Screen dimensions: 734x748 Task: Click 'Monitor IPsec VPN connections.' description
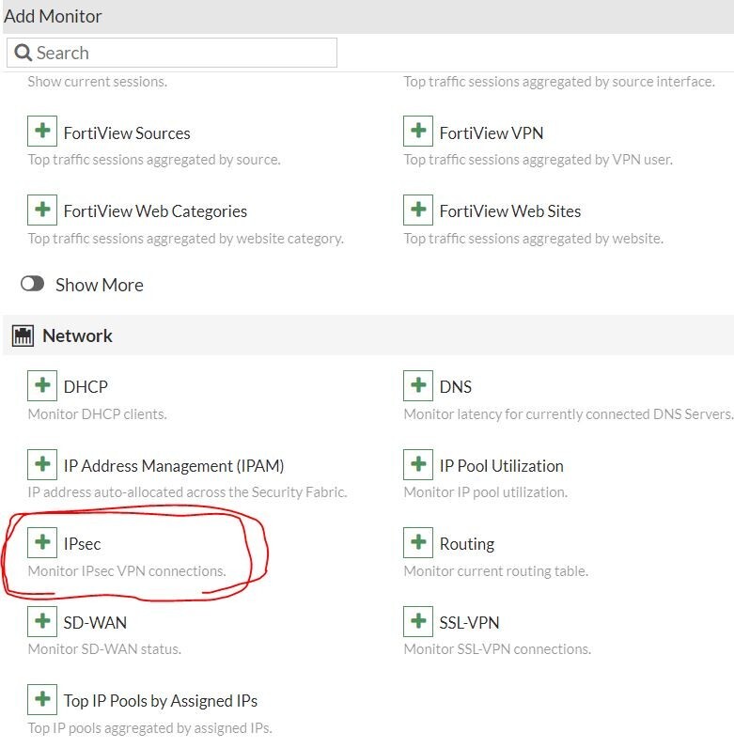127,570
